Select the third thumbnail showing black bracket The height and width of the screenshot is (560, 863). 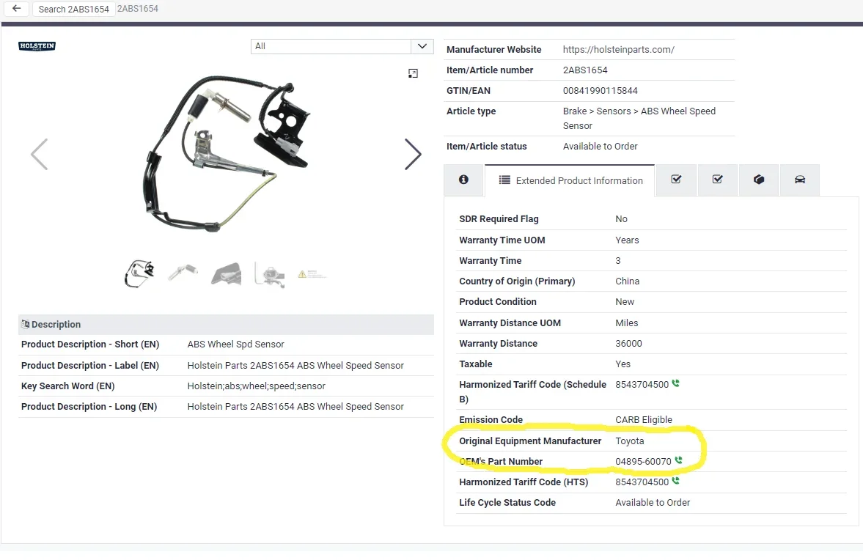(227, 273)
